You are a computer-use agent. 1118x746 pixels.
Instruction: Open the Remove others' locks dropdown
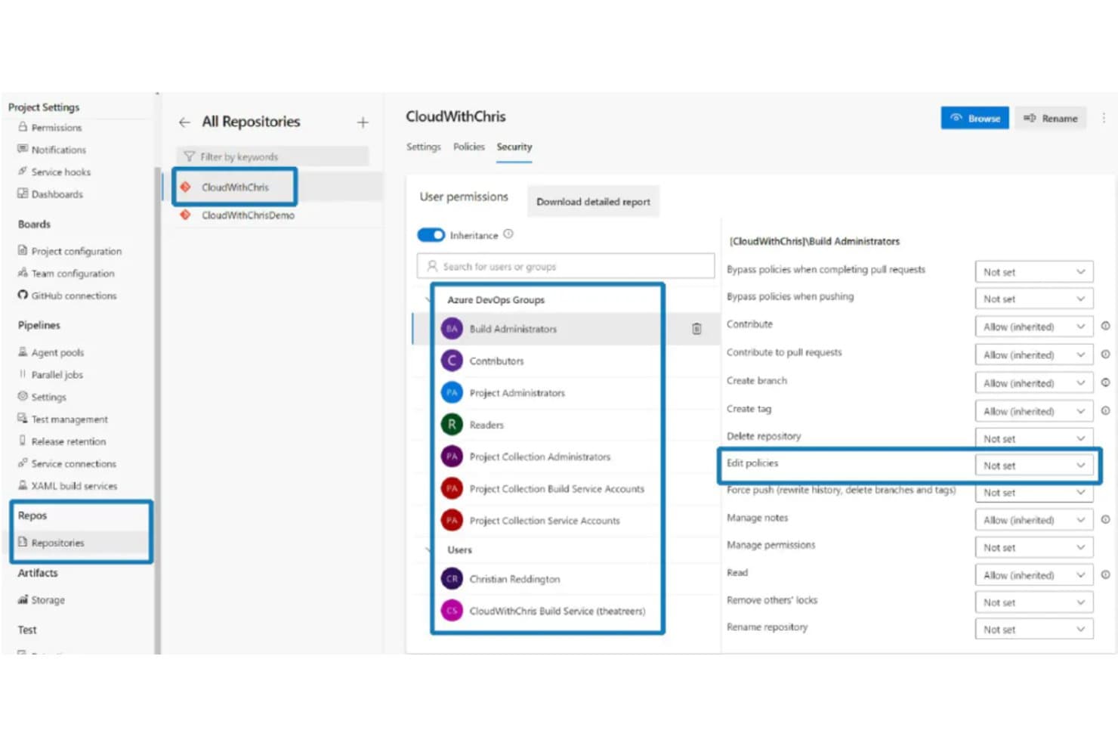tap(1033, 602)
